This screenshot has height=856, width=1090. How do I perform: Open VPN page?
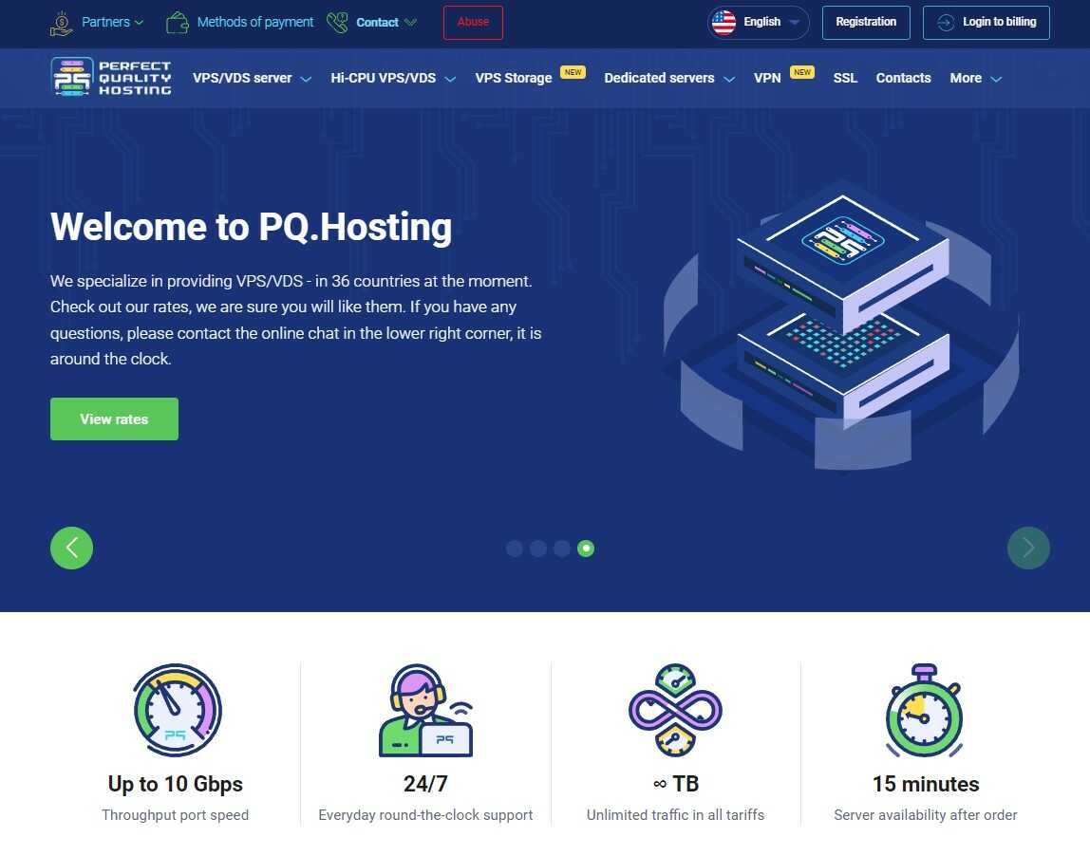767,78
